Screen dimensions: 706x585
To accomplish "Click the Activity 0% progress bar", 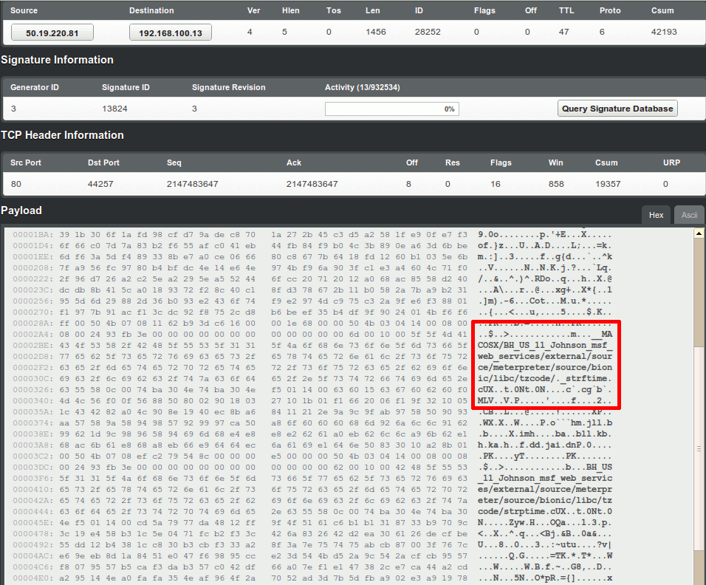I will (x=391, y=109).
